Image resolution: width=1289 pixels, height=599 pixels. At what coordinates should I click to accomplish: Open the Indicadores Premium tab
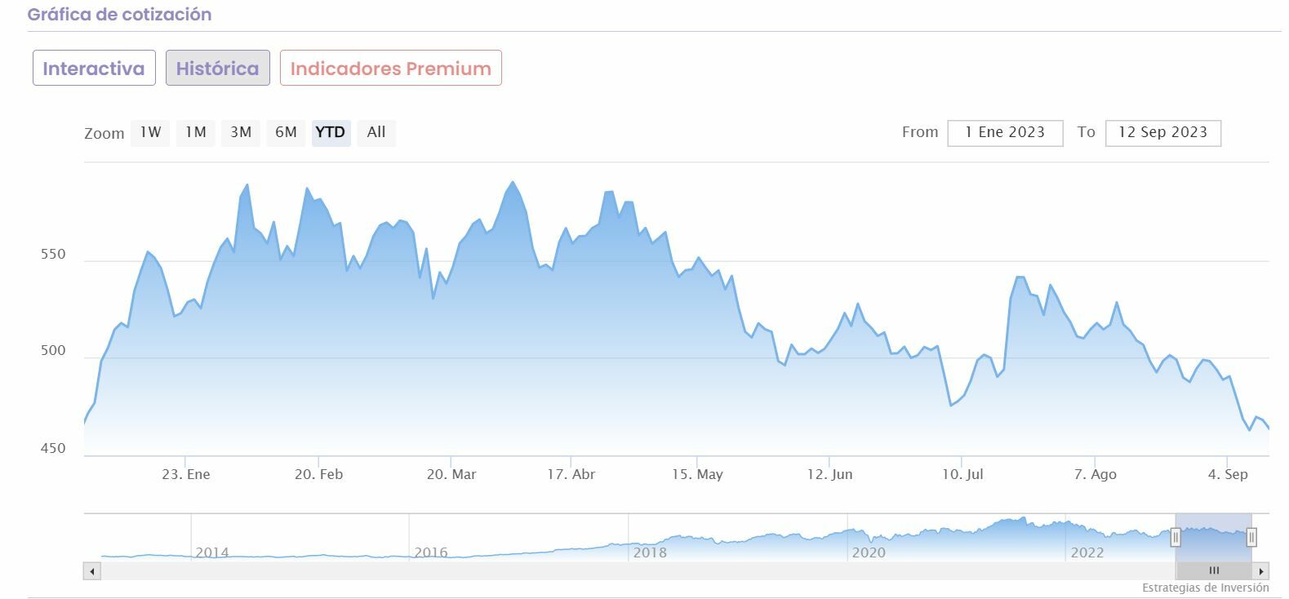(x=390, y=68)
